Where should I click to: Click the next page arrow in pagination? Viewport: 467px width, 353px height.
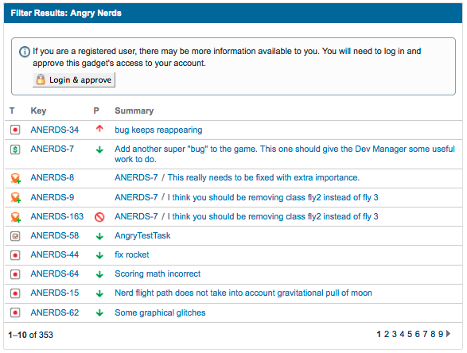pyautogui.click(x=448, y=334)
